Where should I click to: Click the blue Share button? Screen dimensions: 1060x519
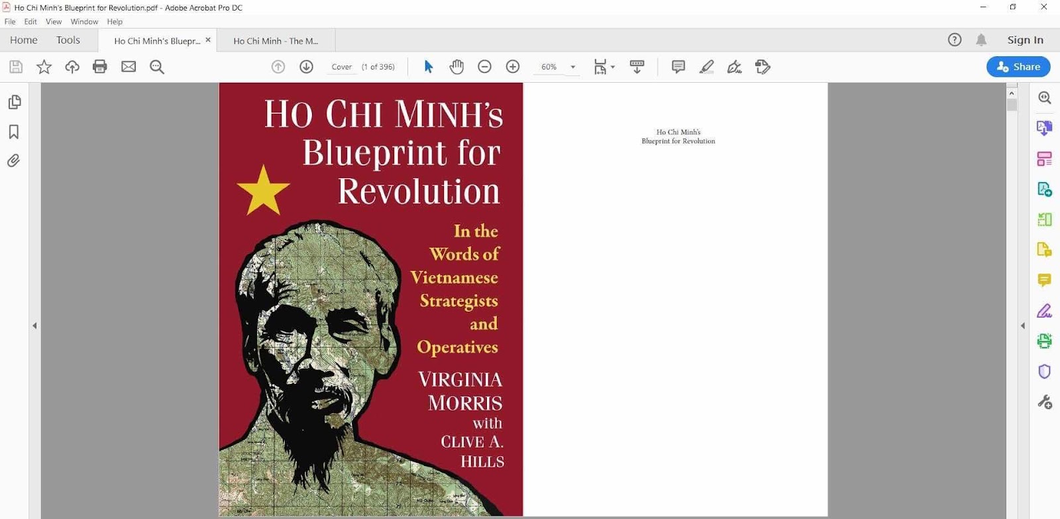click(1018, 67)
